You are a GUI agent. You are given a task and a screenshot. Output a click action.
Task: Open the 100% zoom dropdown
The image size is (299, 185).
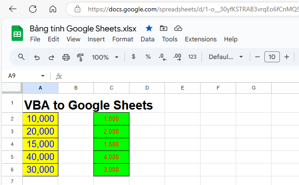point(105,57)
